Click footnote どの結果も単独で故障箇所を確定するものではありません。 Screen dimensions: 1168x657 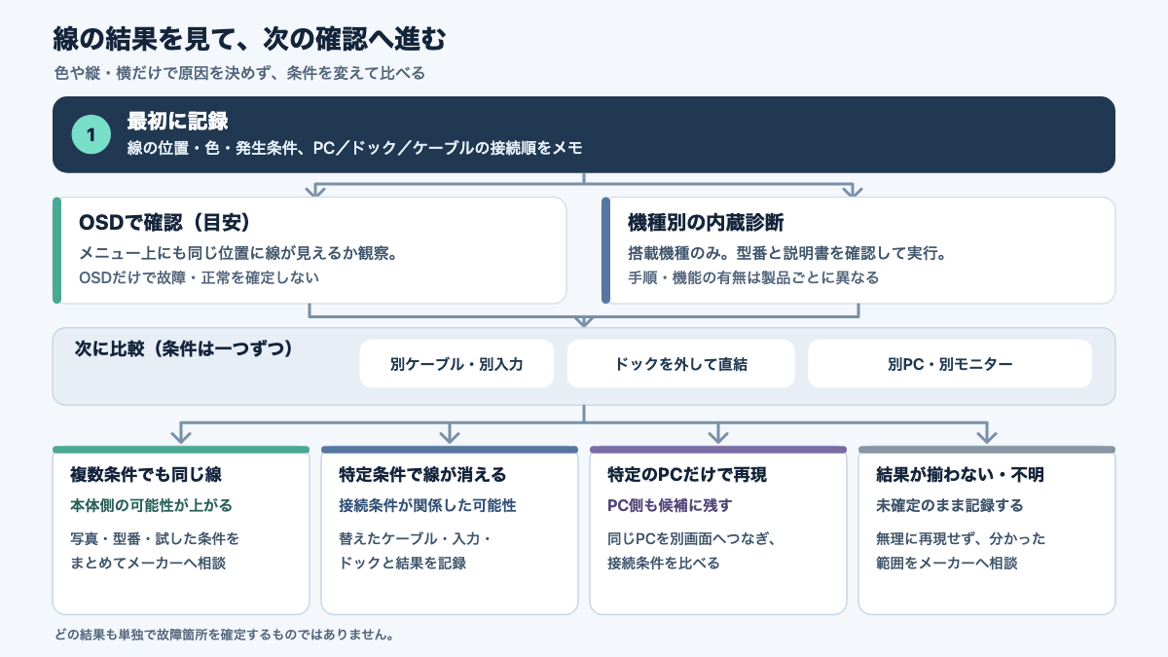pyautogui.click(x=225, y=636)
